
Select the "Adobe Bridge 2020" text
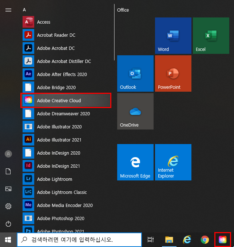[x=56, y=87]
